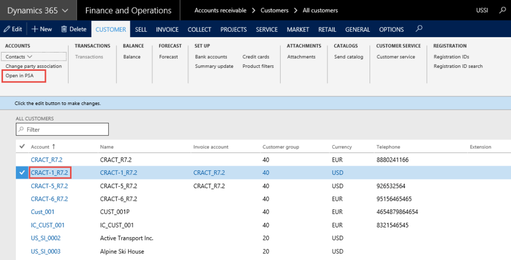Image resolution: width=511 pixels, height=260 pixels.
Task: Click the Edit pencil icon
Action: (x=7, y=30)
